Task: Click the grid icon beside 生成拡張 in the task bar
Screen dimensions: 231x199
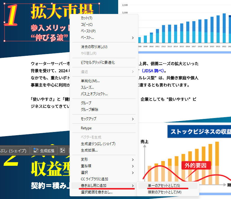Action: (x=62, y=150)
